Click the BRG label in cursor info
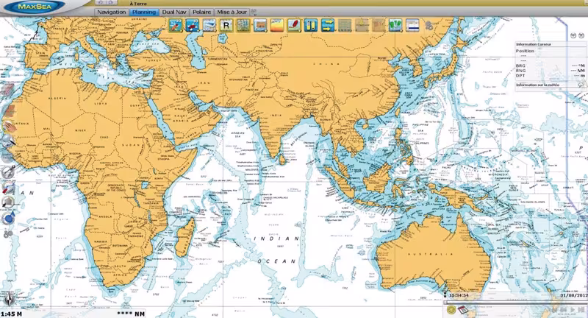This screenshot has width=588, height=318. pyautogui.click(x=520, y=66)
